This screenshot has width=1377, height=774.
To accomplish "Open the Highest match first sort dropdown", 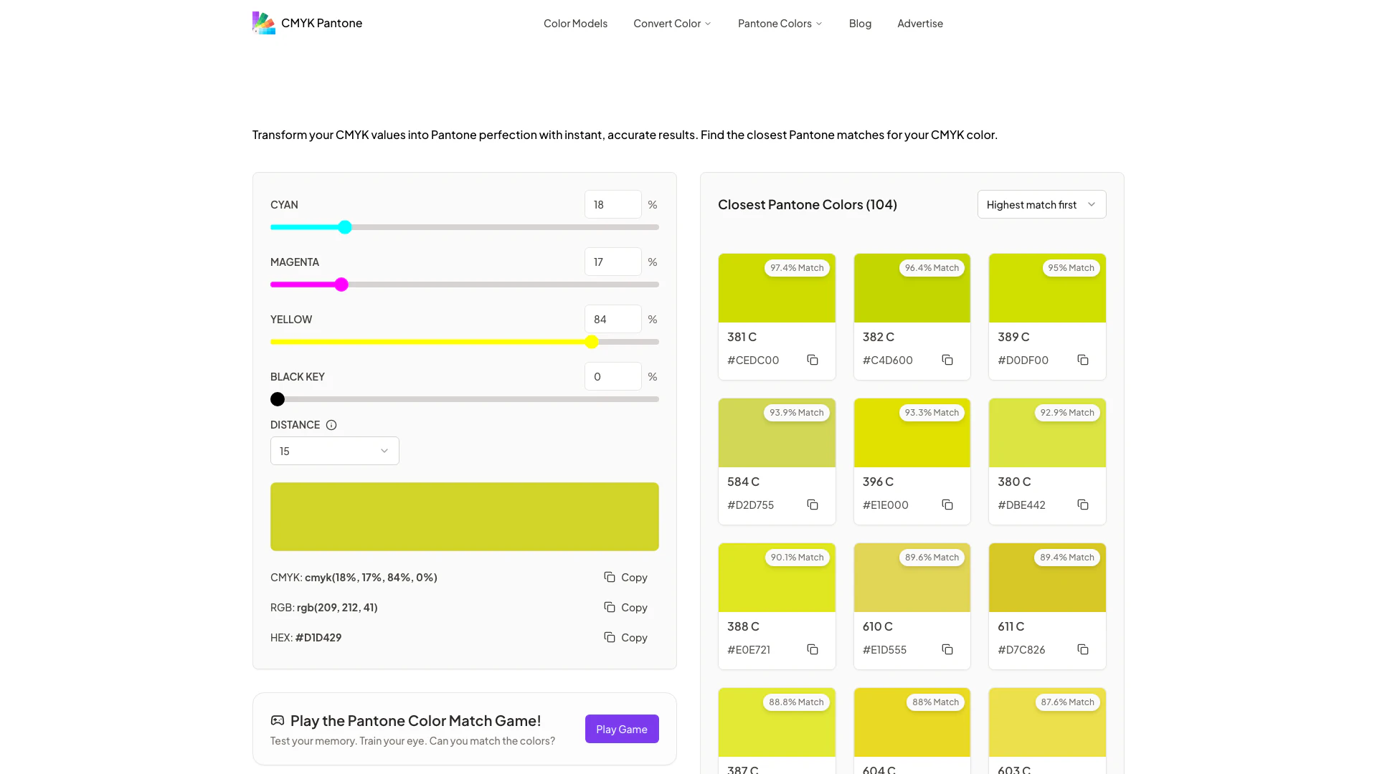I will click(1041, 204).
